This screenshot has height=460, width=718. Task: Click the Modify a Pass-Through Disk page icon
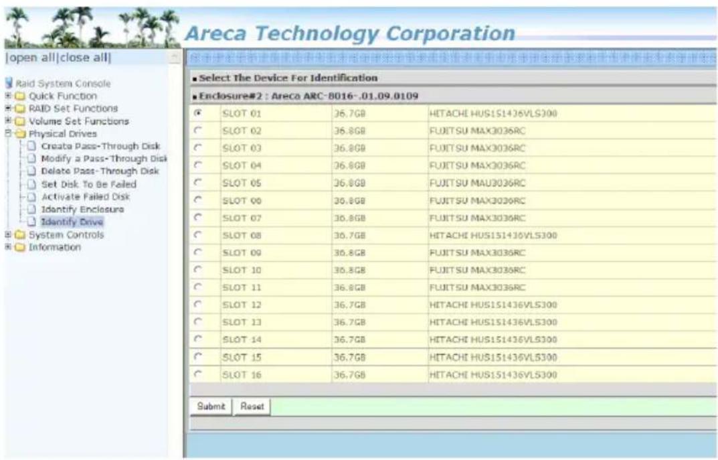click(x=31, y=159)
